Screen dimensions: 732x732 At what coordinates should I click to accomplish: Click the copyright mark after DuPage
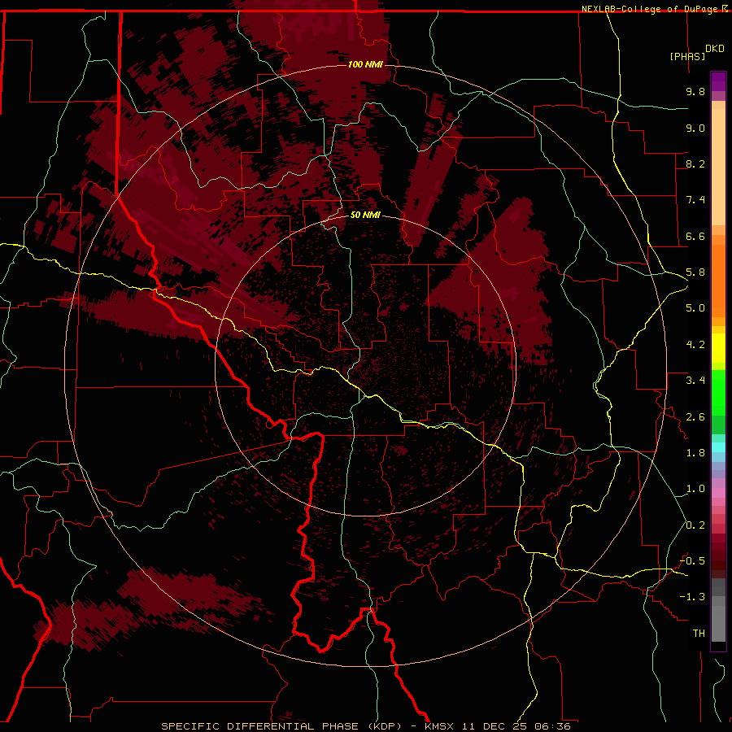pos(725,9)
